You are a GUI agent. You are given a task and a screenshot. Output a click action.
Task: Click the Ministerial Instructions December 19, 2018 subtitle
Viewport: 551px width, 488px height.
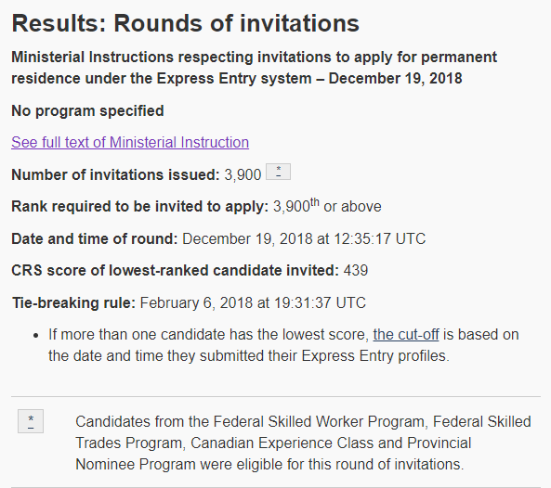254,68
